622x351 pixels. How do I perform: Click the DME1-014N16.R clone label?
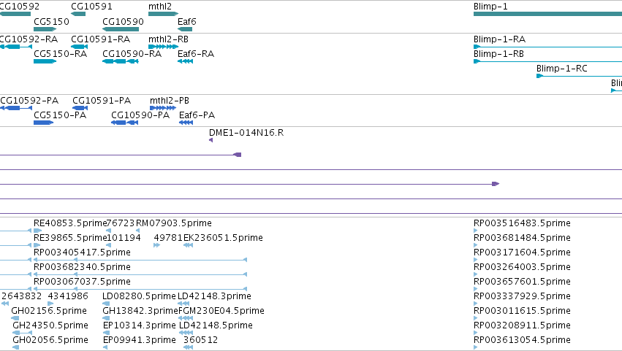246,133
